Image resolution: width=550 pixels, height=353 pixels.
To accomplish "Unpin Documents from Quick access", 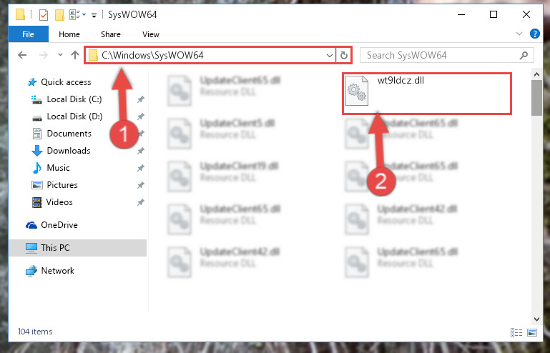I will pyautogui.click(x=141, y=134).
